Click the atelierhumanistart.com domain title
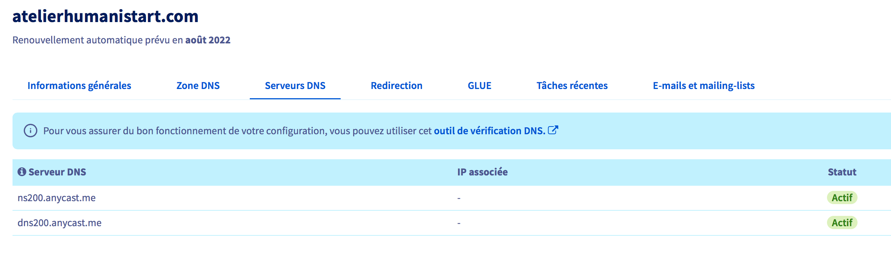This screenshot has width=891, height=267. click(106, 17)
